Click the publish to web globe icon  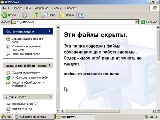pyautogui.click(x=8, y=78)
